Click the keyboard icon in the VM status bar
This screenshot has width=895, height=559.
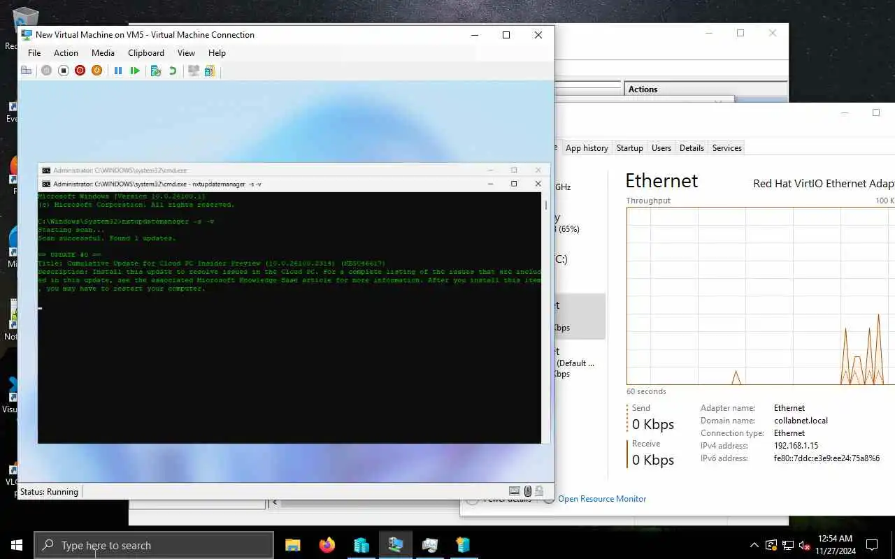click(x=515, y=491)
